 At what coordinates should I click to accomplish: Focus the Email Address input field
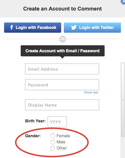[62, 69]
